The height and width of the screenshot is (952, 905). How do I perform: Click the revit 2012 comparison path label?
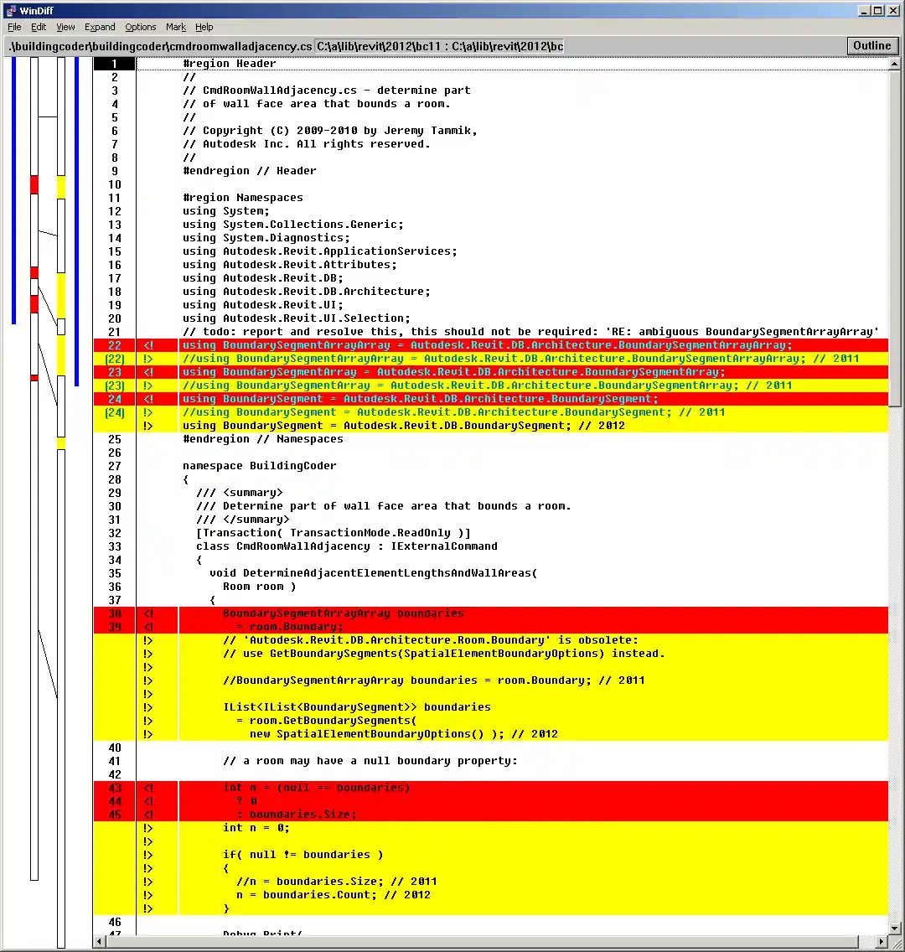tap(438, 46)
